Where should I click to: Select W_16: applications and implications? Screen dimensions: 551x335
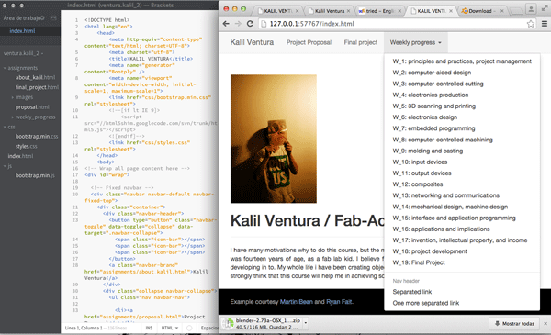tap(441, 229)
